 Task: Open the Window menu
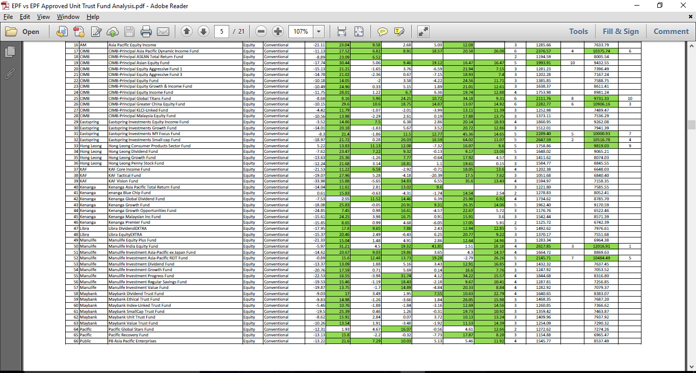click(68, 17)
